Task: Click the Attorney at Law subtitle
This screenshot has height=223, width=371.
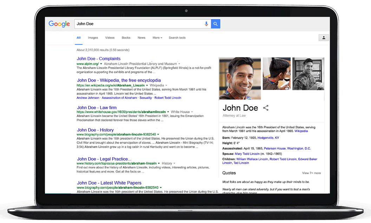Action: point(234,116)
